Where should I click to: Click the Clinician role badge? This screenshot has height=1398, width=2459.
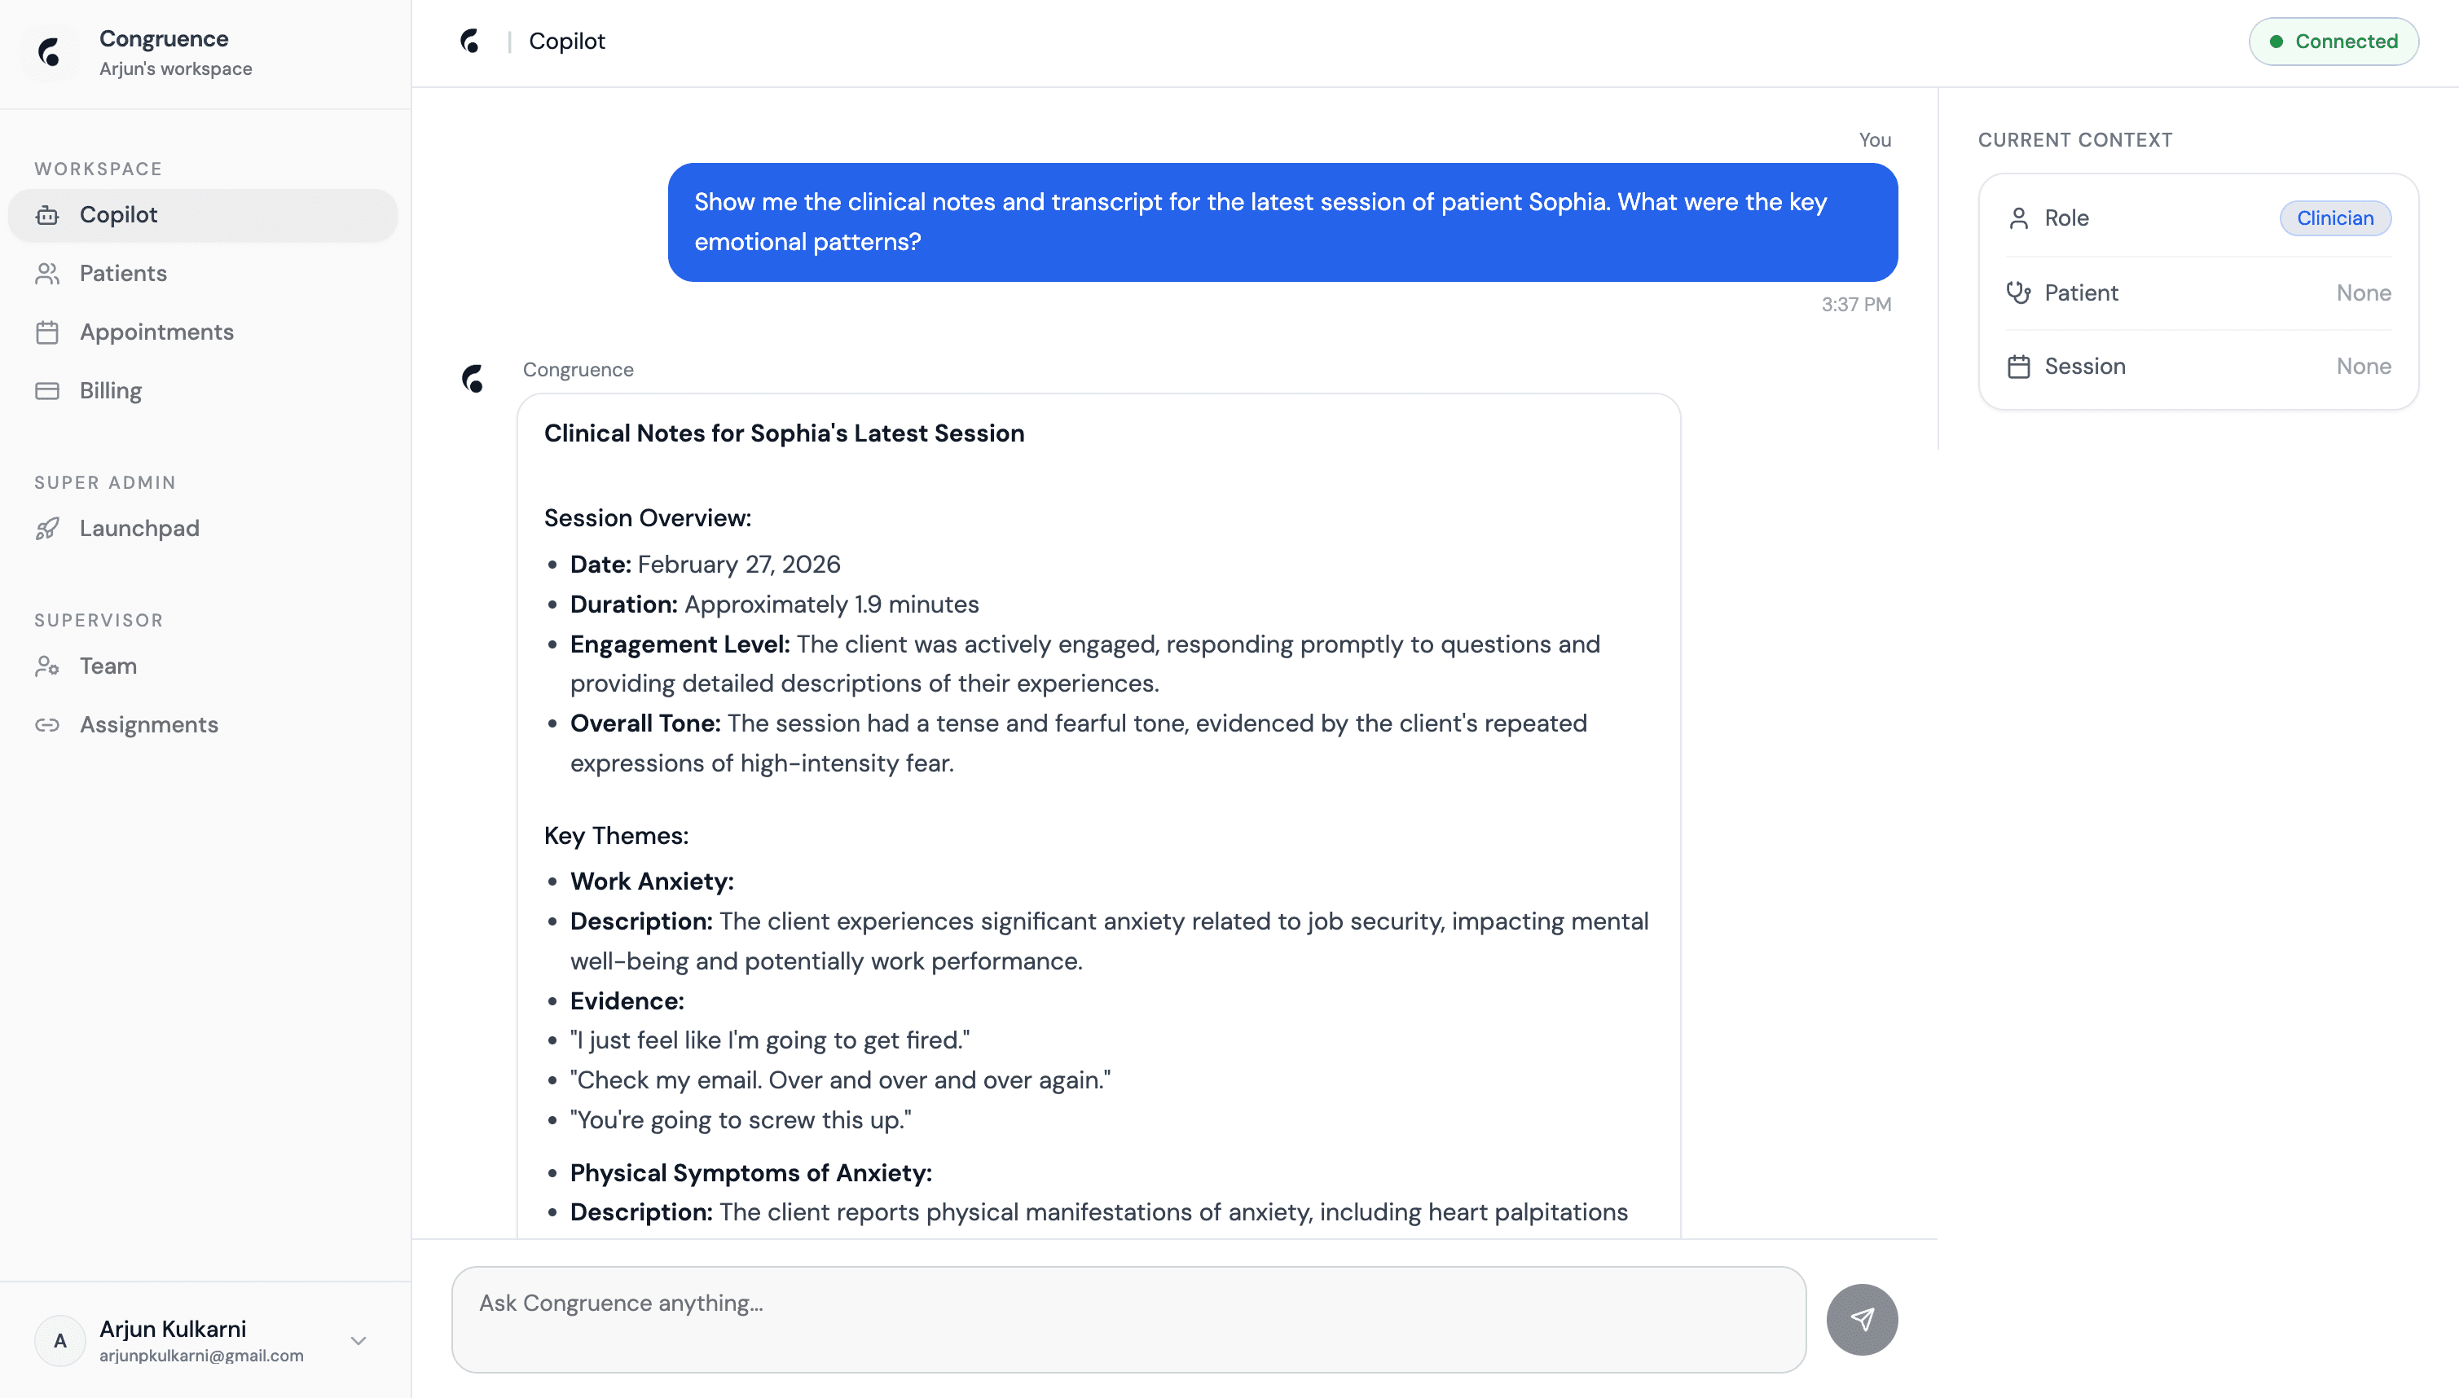pyautogui.click(x=2334, y=218)
